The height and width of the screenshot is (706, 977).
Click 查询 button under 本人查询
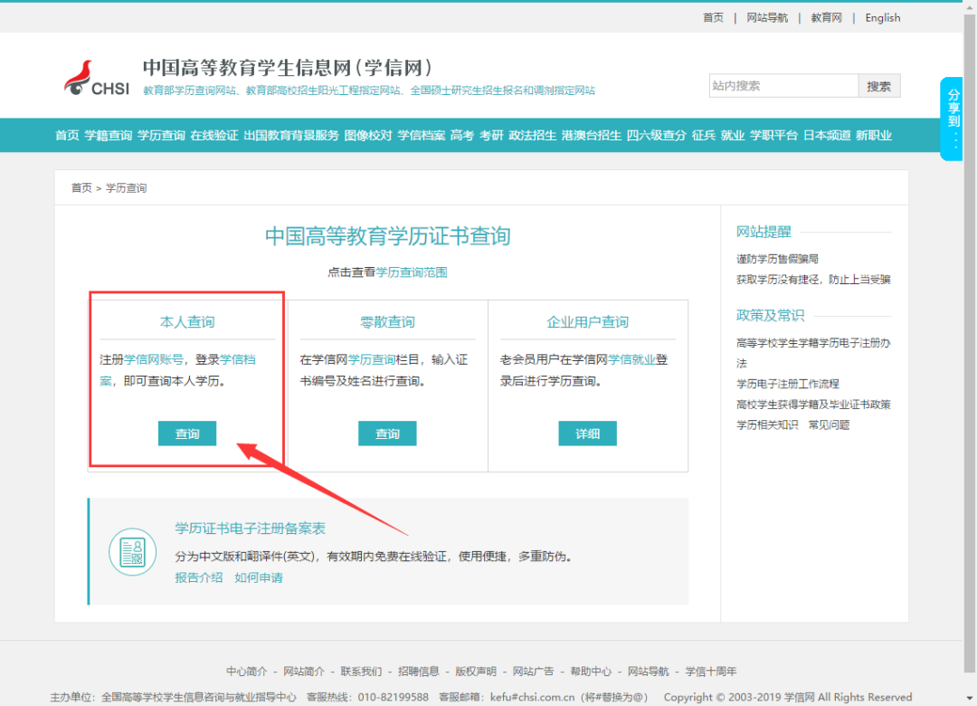pos(187,434)
